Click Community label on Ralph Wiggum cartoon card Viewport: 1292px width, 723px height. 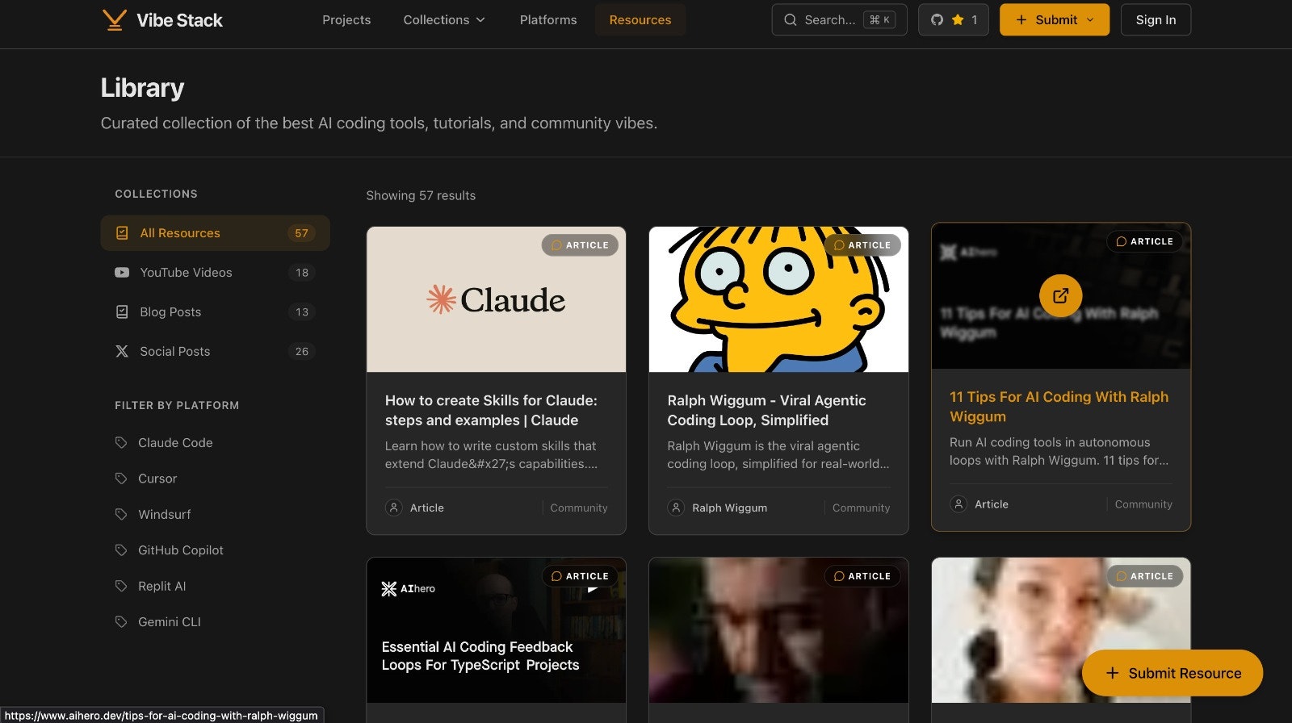(x=861, y=508)
